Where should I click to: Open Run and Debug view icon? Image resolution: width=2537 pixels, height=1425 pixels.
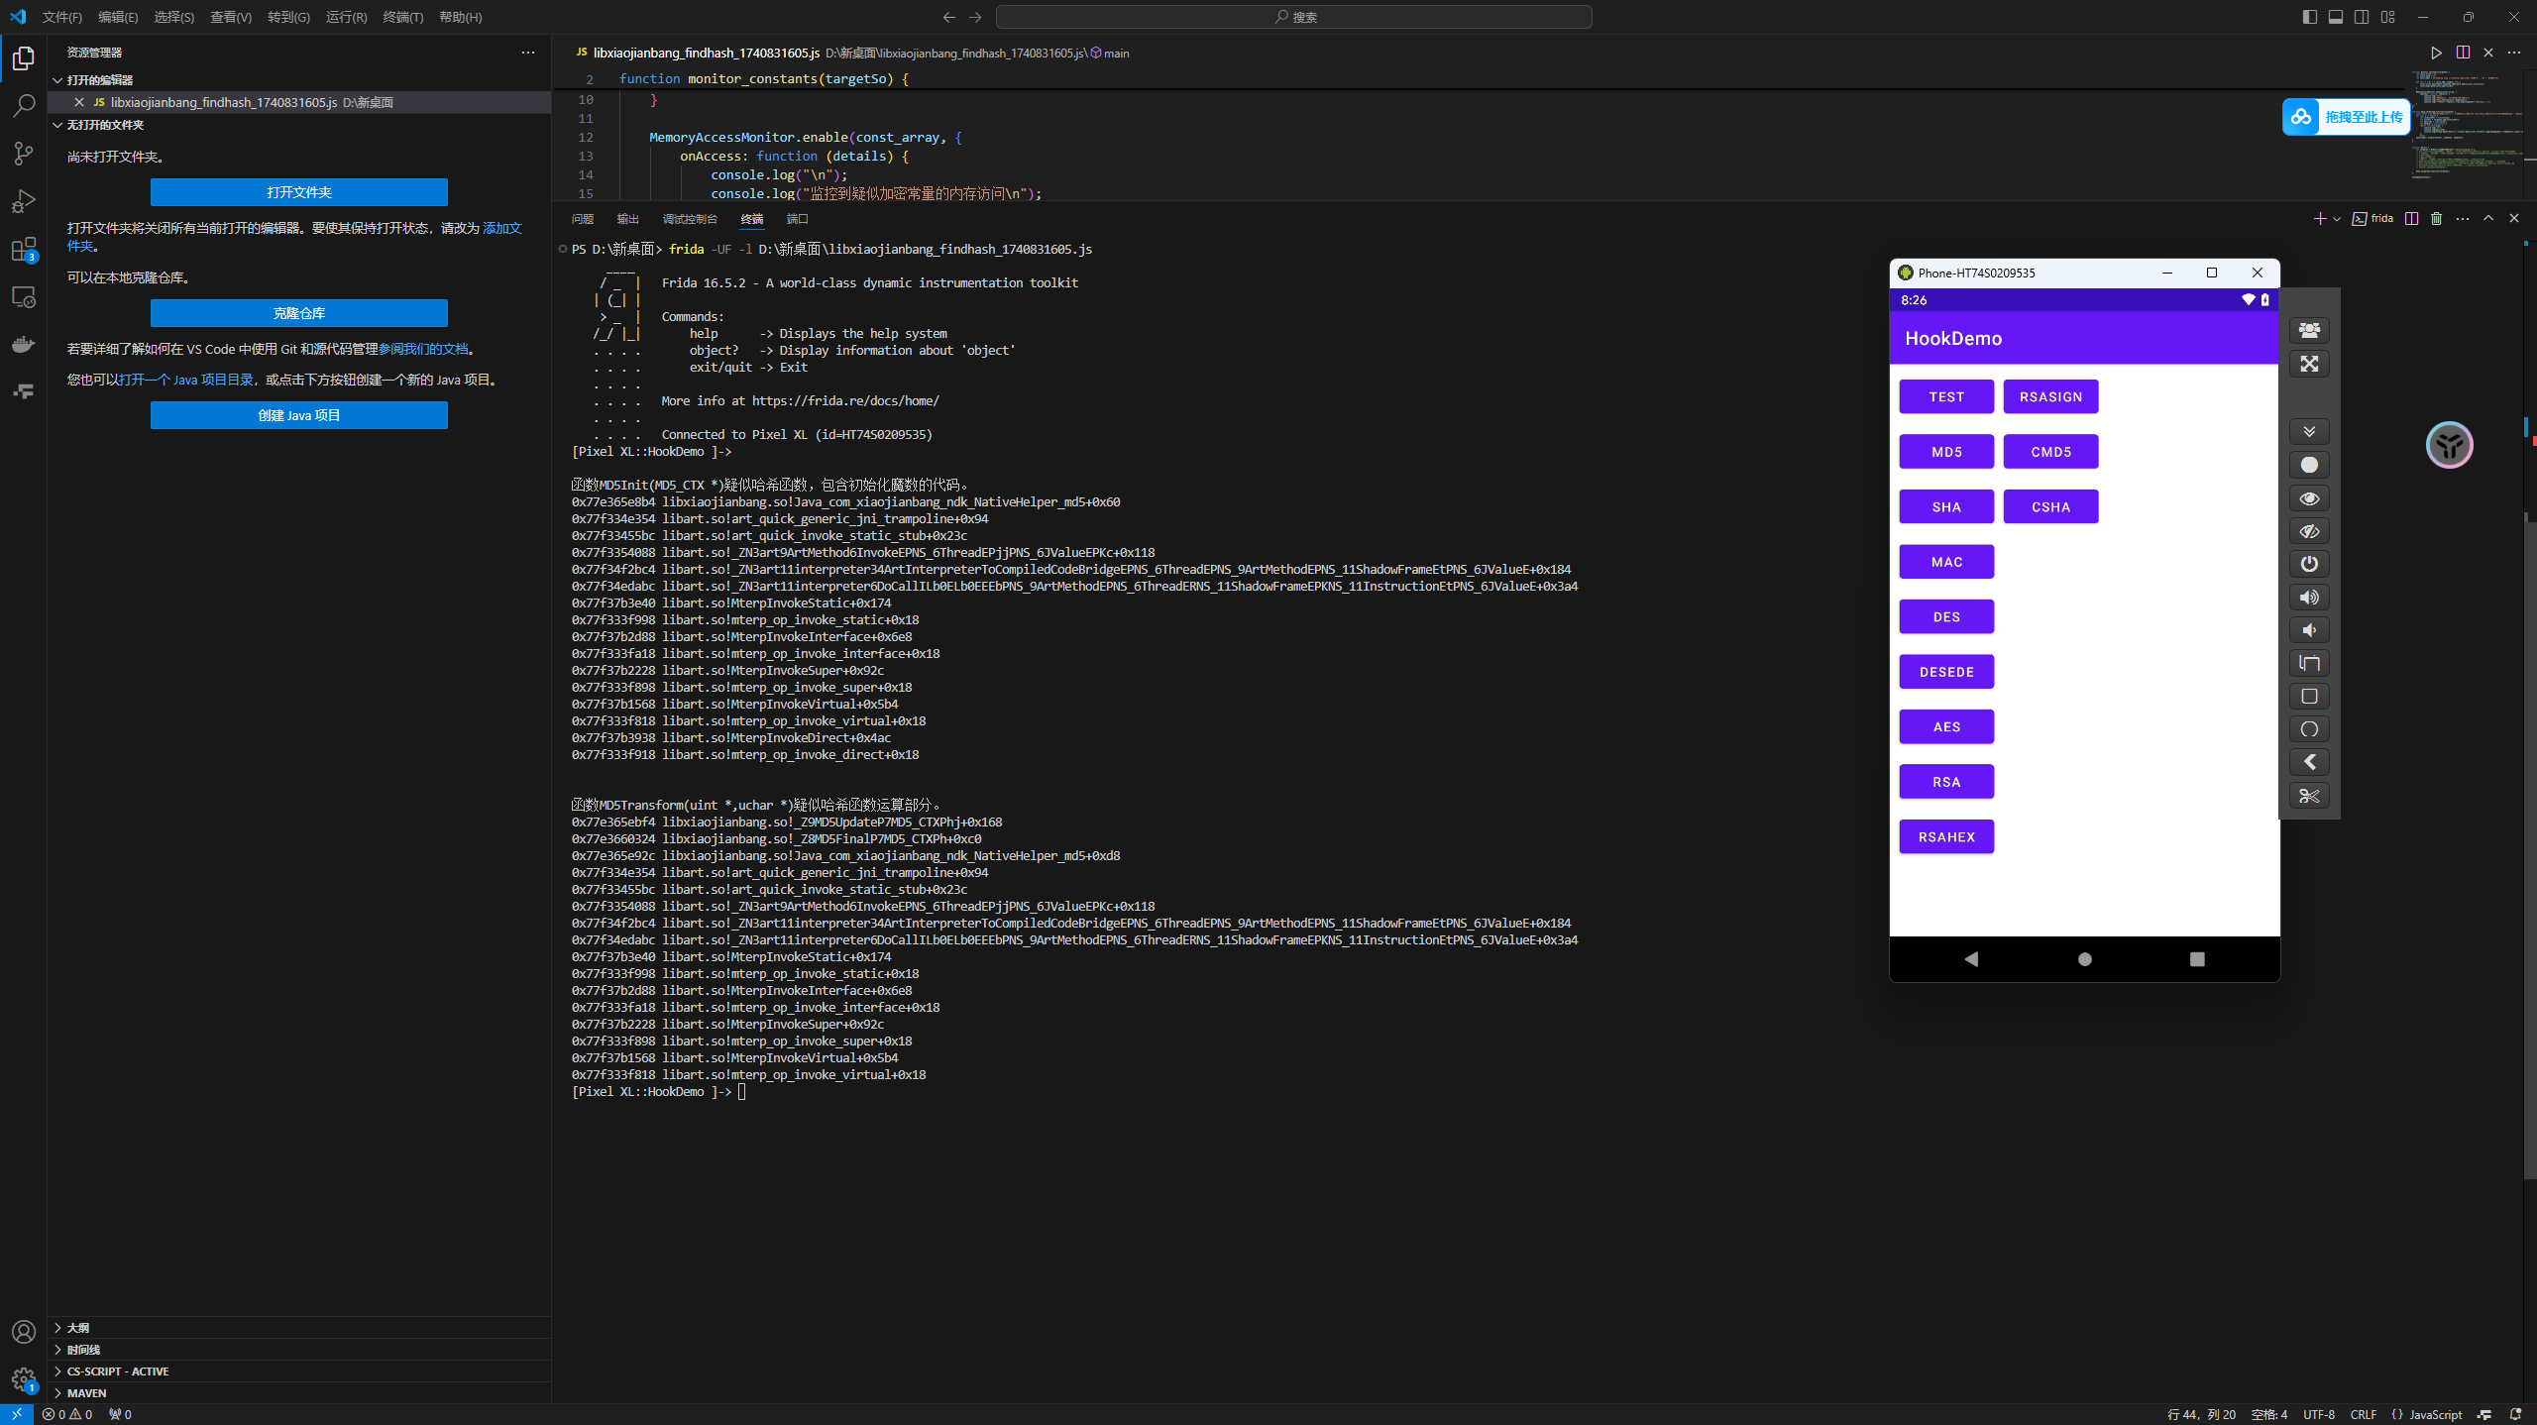click(24, 201)
